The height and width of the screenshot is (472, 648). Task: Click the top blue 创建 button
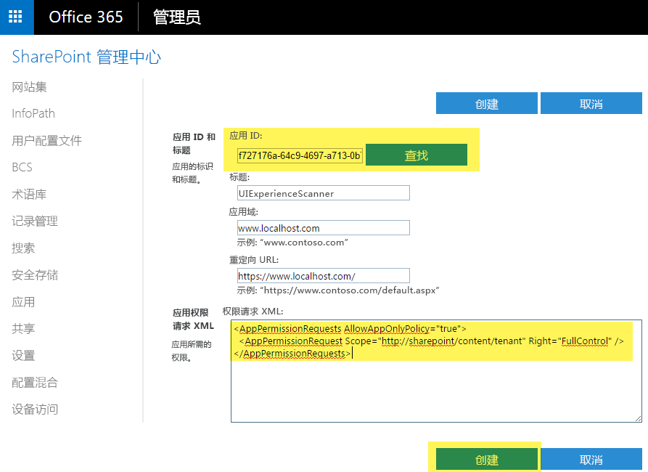pos(486,104)
